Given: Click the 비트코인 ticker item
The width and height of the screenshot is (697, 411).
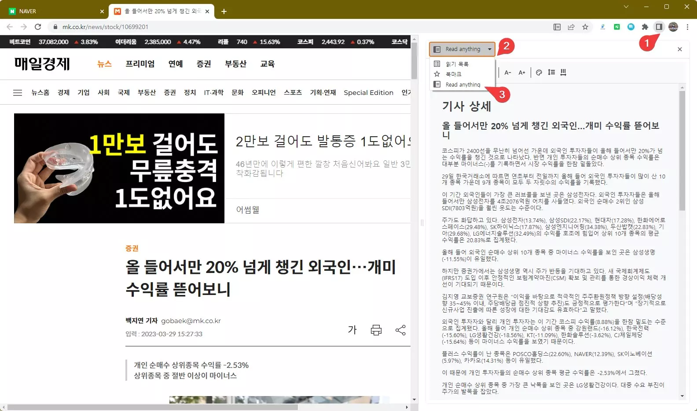Looking at the screenshot, I should click(54, 42).
